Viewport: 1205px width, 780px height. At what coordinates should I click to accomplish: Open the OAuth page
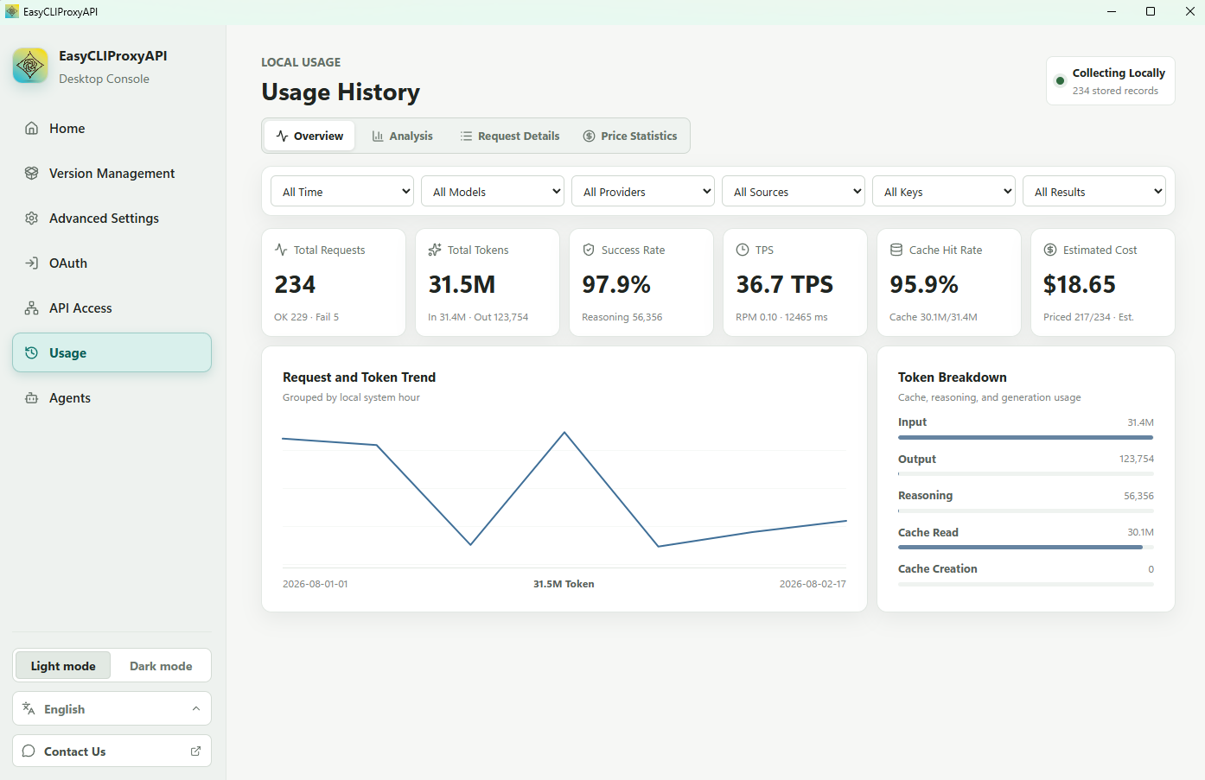point(112,263)
